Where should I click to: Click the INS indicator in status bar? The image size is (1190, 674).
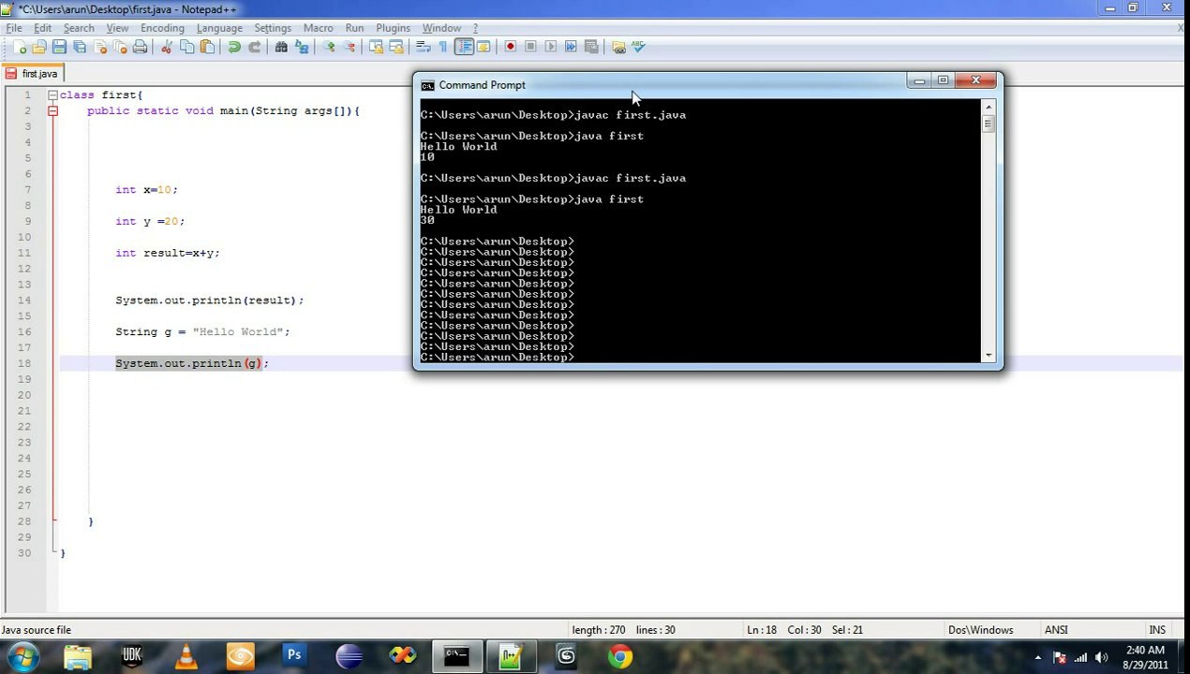[x=1157, y=630]
